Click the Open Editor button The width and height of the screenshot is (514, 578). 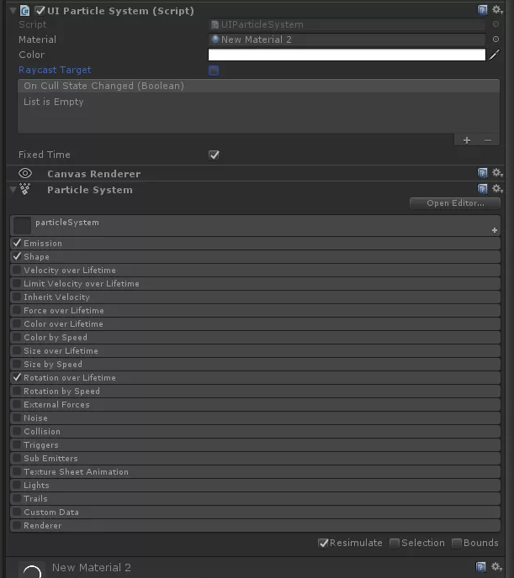pyautogui.click(x=455, y=203)
